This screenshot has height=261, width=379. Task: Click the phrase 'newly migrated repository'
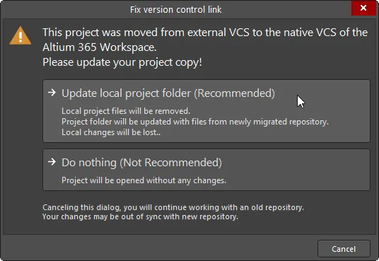(x=279, y=122)
